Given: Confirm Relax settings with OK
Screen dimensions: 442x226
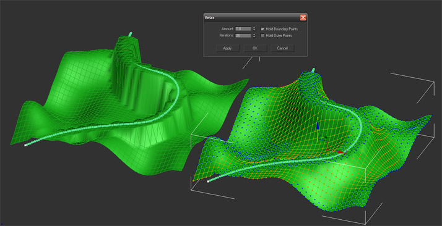Looking at the screenshot, I should pyautogui.click(x=255, y=48).
